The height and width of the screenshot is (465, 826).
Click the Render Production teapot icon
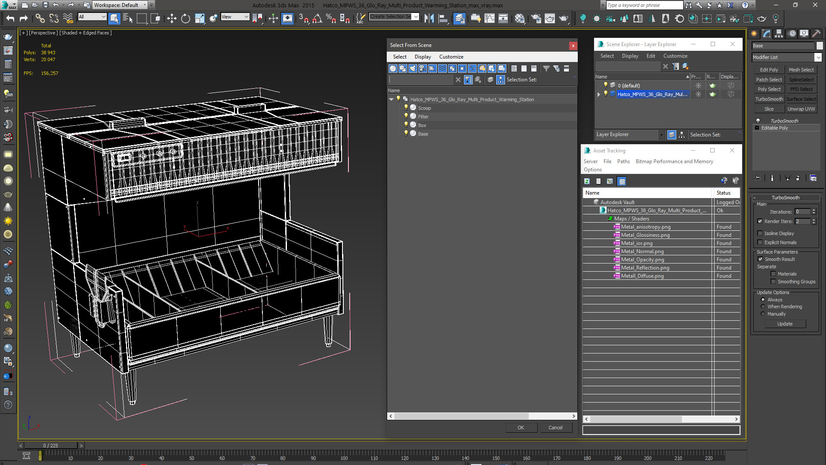click(564, 18)
